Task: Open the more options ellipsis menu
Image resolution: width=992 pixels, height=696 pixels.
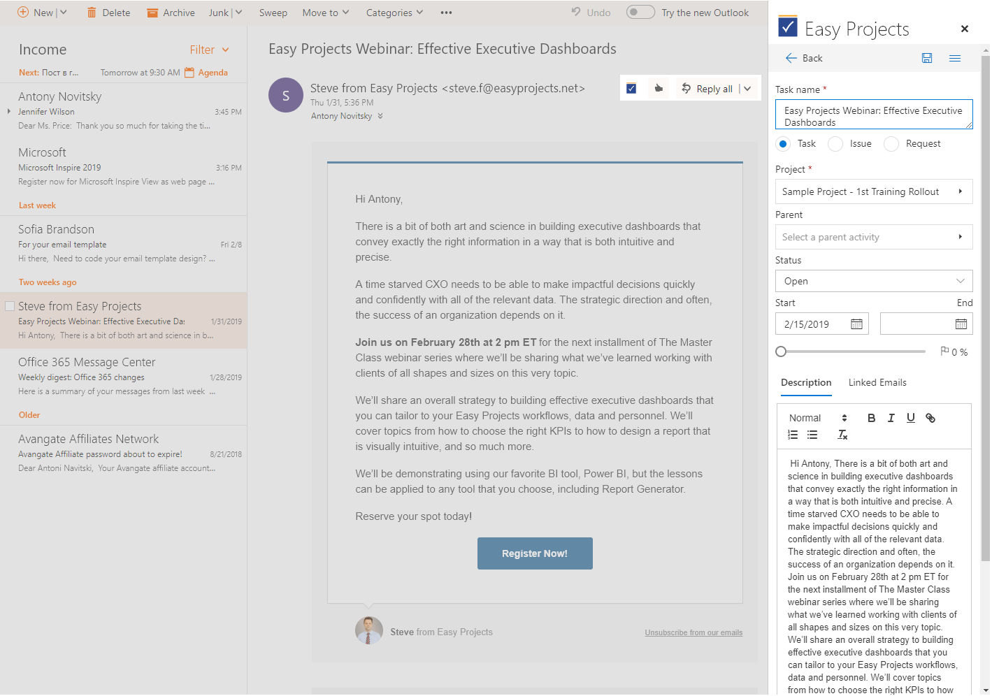Action: [x=446, y=13]
